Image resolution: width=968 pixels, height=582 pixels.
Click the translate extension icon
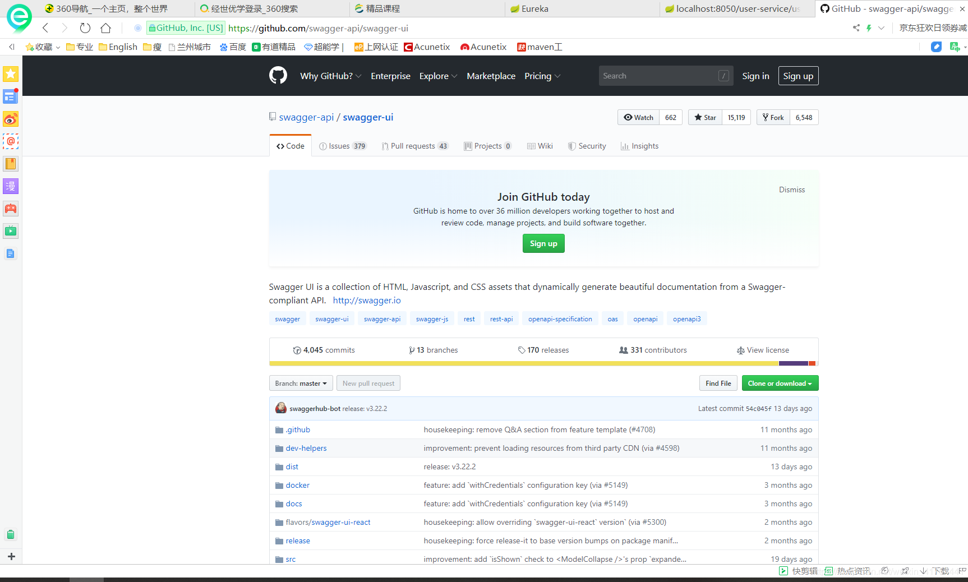point(955,47)
